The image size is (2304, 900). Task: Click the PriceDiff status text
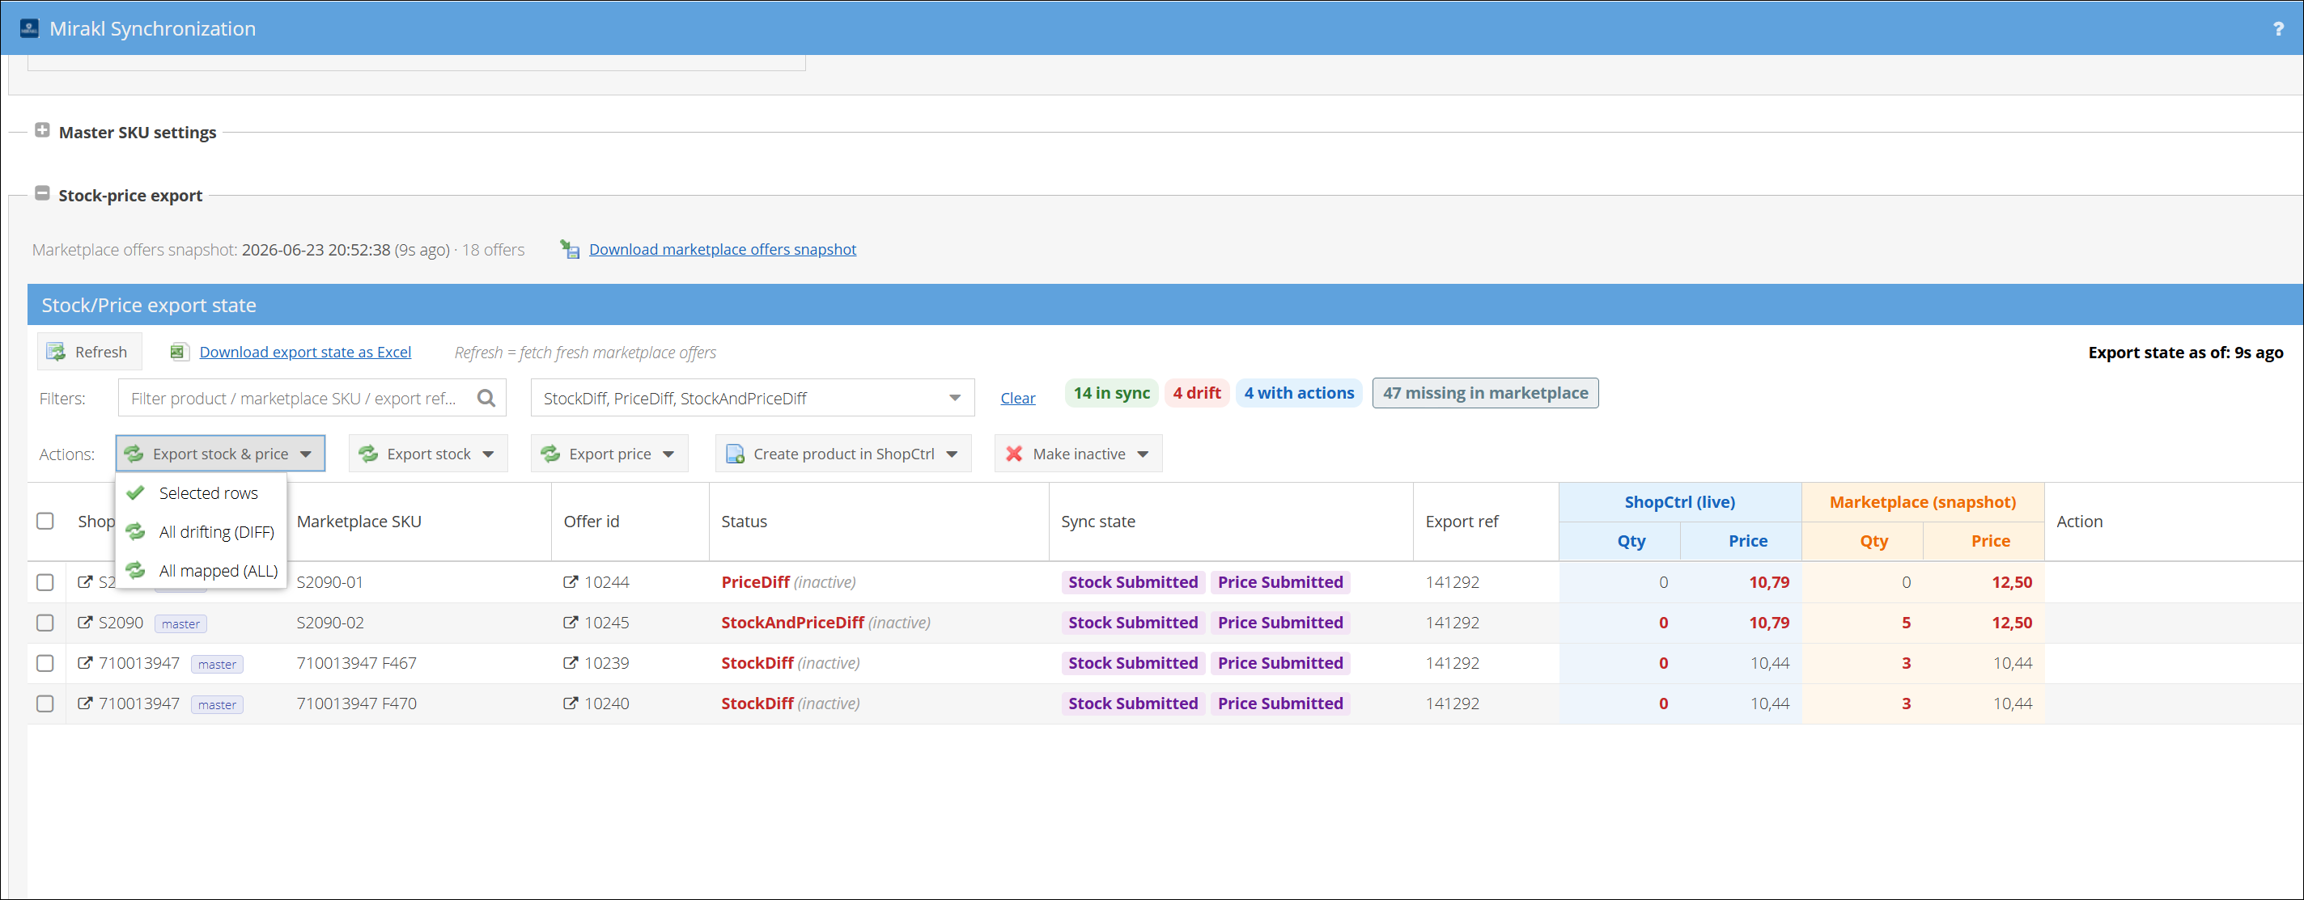(755, 582)
